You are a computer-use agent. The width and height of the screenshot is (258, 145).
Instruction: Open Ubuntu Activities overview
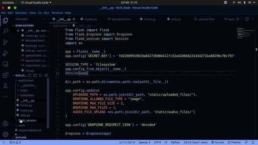click(x=8, y=2)
